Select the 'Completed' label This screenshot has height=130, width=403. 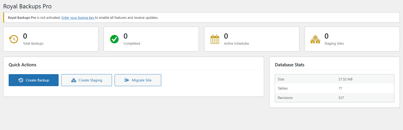[132, 44]
